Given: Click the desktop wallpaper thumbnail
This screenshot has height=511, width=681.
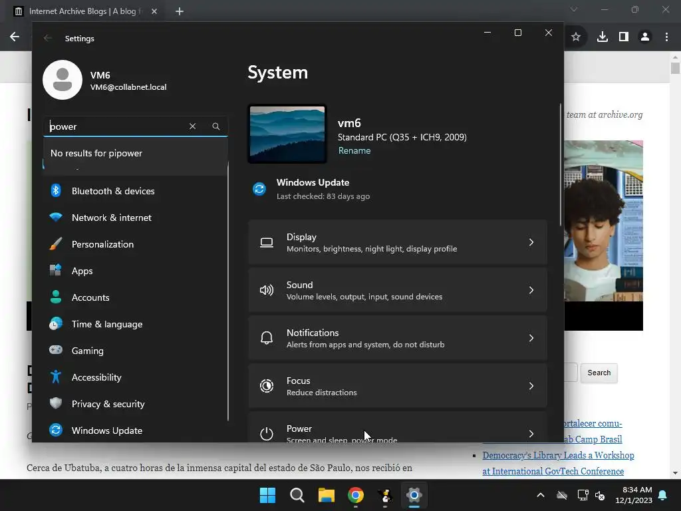Looking at the screenshot, I should coord(287,134).
